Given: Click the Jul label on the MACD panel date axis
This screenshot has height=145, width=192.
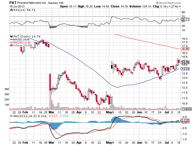Looking at the screenshot, I should (x=167, y=143).
